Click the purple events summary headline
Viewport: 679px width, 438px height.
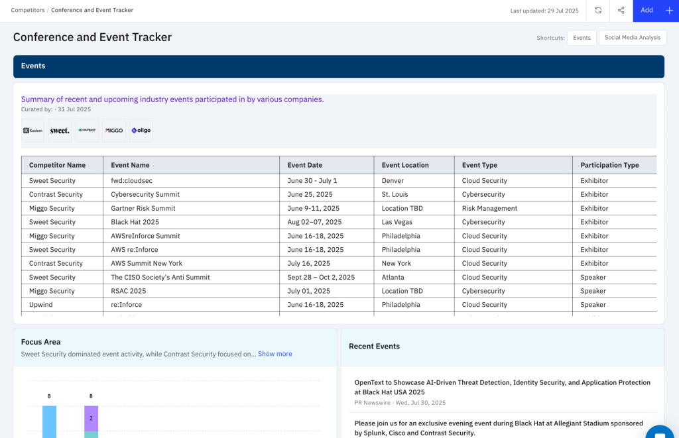point(172,99)
